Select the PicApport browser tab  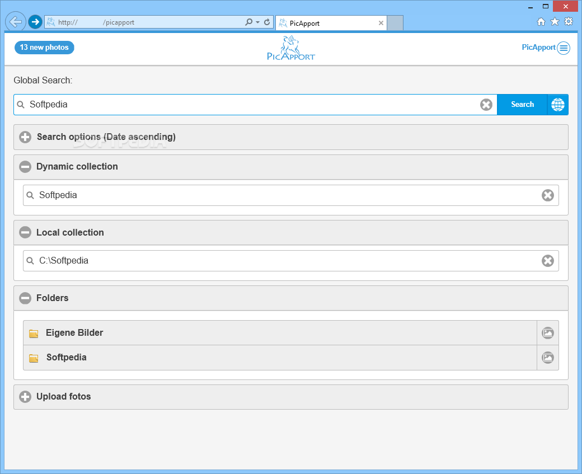click(x=331, y=23)
